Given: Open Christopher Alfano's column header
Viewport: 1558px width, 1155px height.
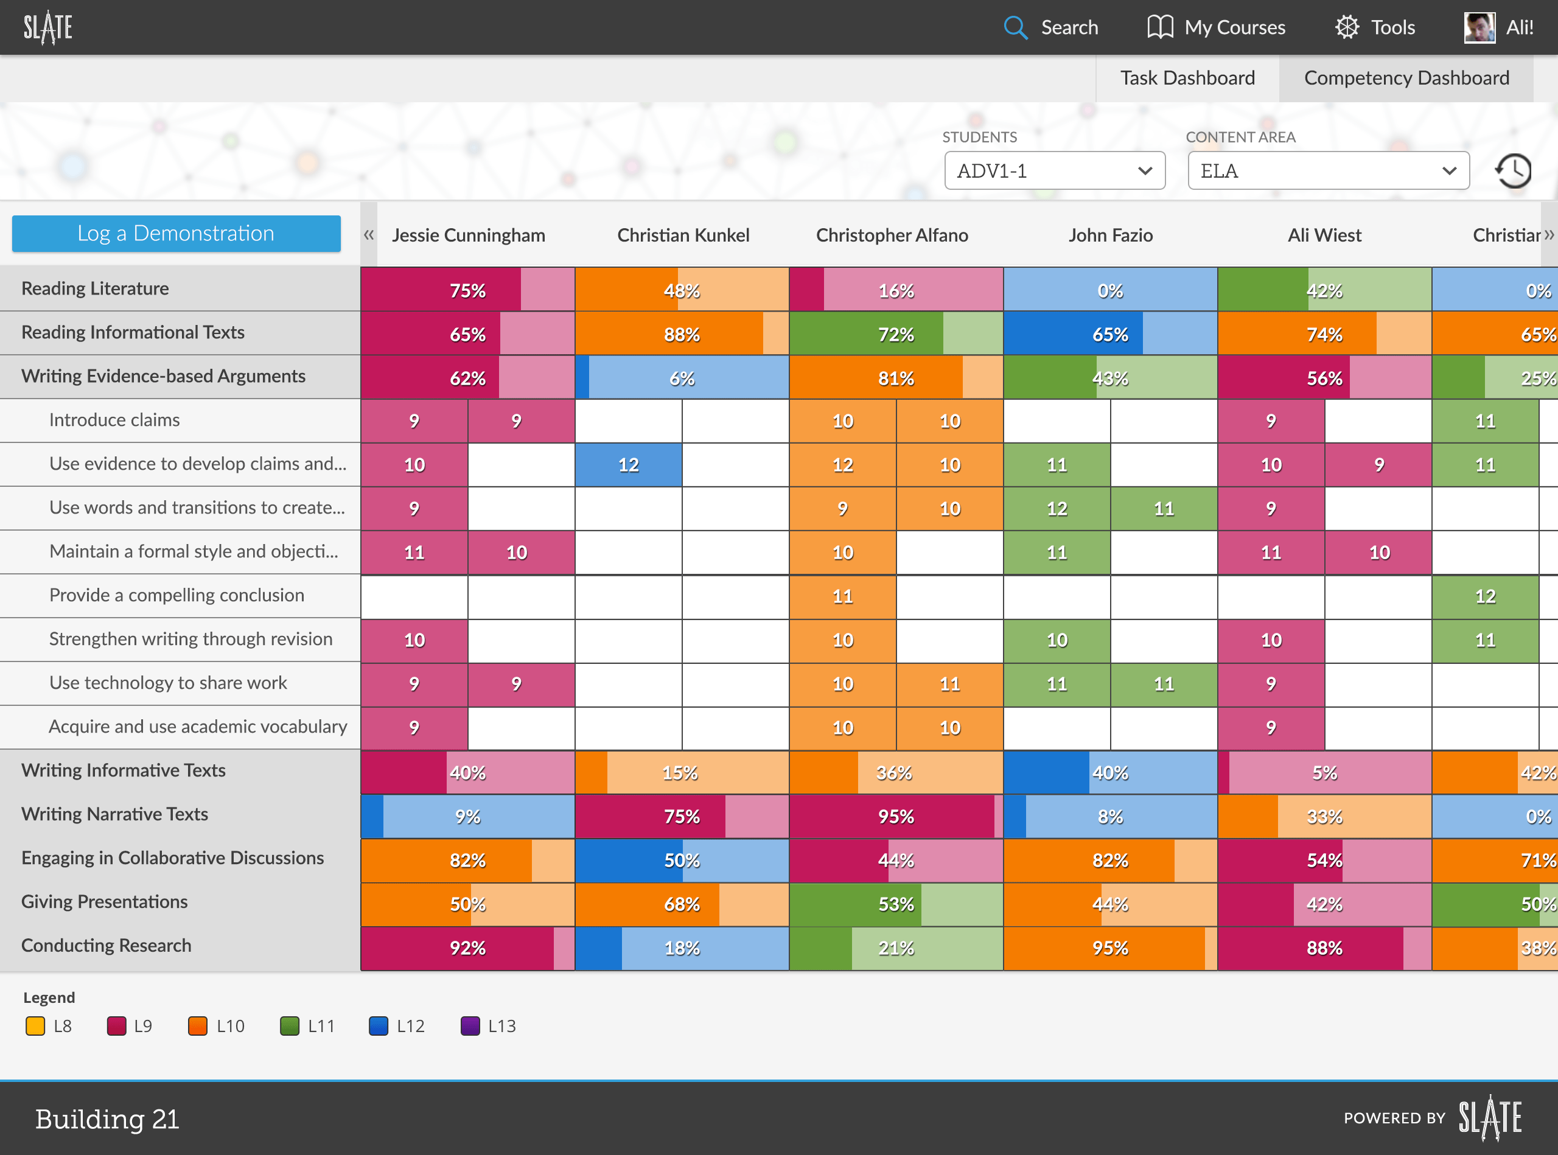Looking at the screenshot, I should point(892,236).
